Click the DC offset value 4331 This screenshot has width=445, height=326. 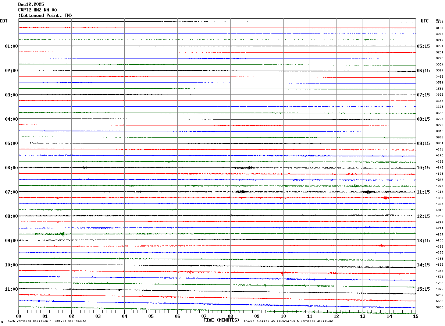pos(439,198)
